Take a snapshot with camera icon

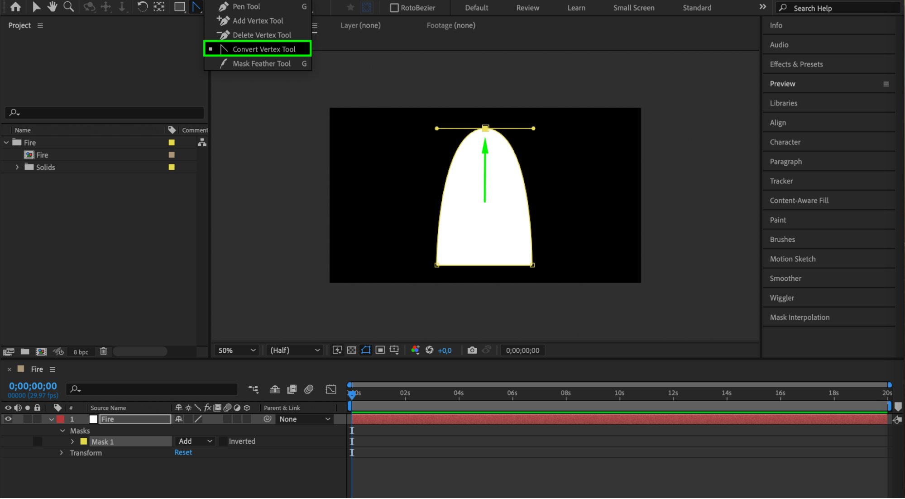tap(472, 350)
